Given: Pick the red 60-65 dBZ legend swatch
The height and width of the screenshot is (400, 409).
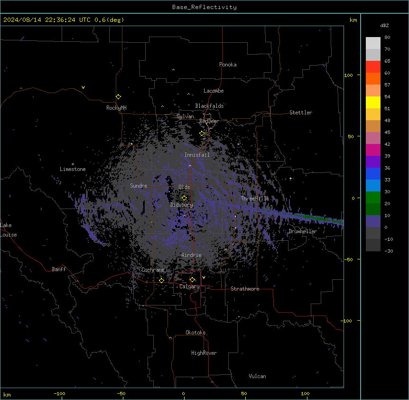Looking at the screenshot, I should click(x=373, y=67).
